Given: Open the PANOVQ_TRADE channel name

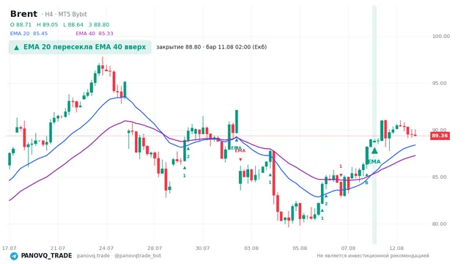Looking at the screenshot, I should point(46,256).
